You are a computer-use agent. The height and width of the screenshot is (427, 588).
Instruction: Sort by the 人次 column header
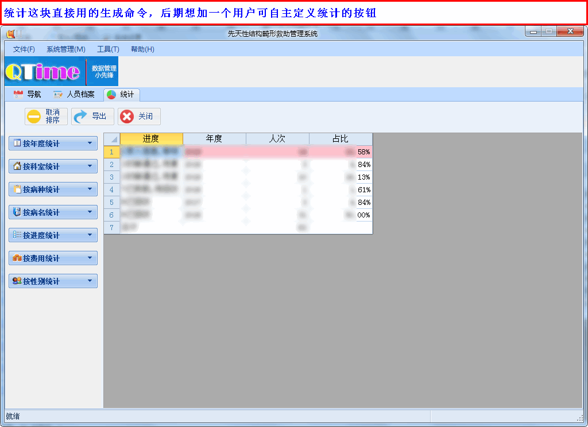click(x=277, y=139)
